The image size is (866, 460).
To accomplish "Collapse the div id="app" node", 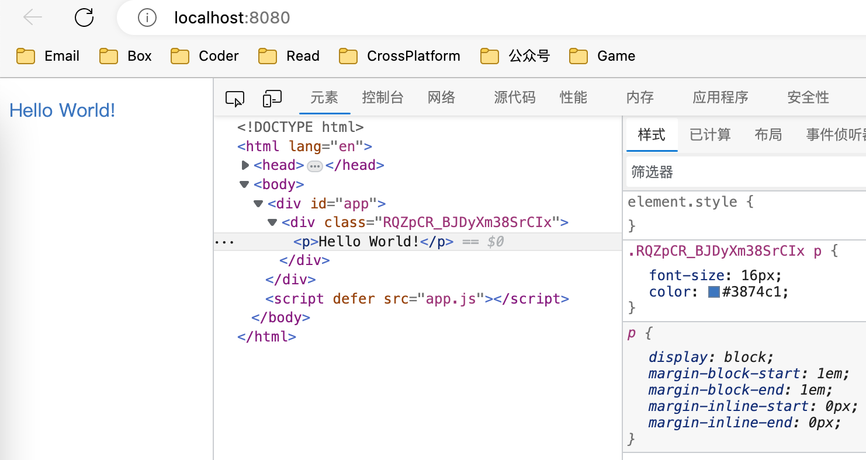I will click(x=258, y=204).
